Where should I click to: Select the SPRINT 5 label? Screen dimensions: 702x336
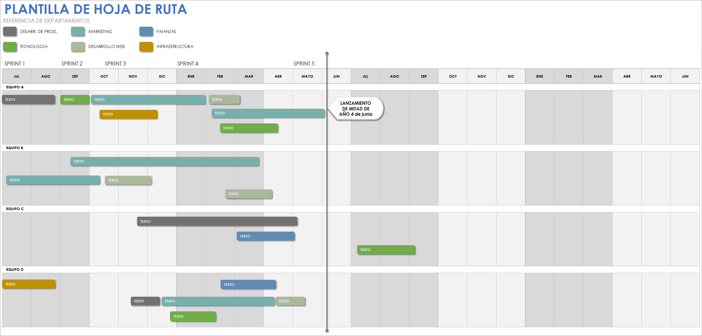[x=304, y=64]
